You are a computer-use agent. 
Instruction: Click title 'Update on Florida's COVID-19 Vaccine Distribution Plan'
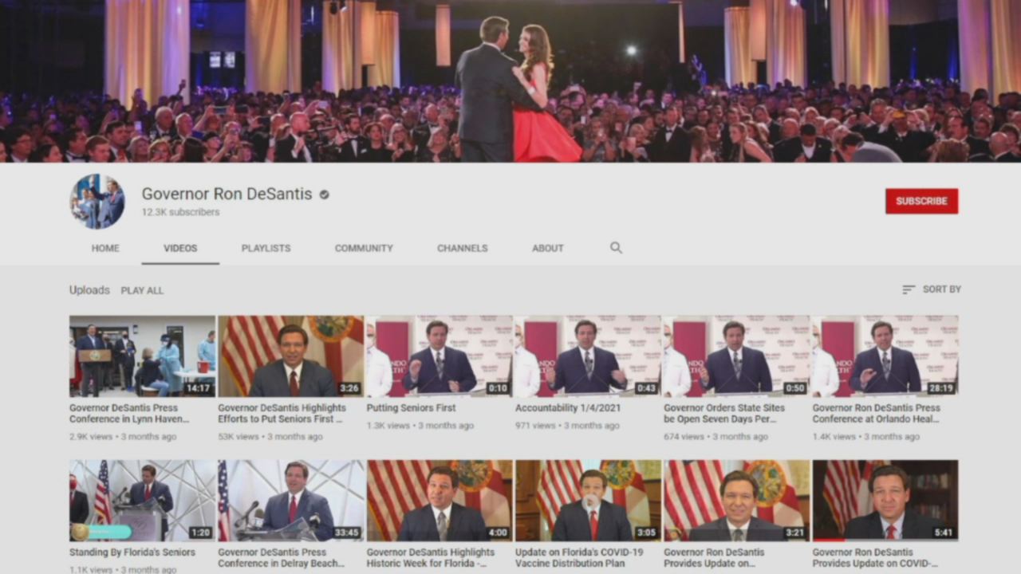point(579,557)
